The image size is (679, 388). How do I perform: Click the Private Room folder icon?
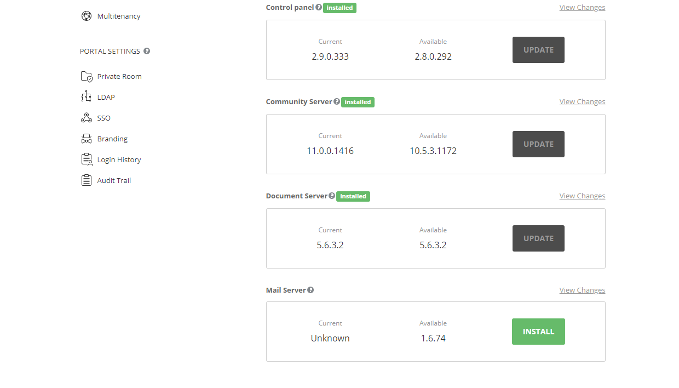(86, 76)
